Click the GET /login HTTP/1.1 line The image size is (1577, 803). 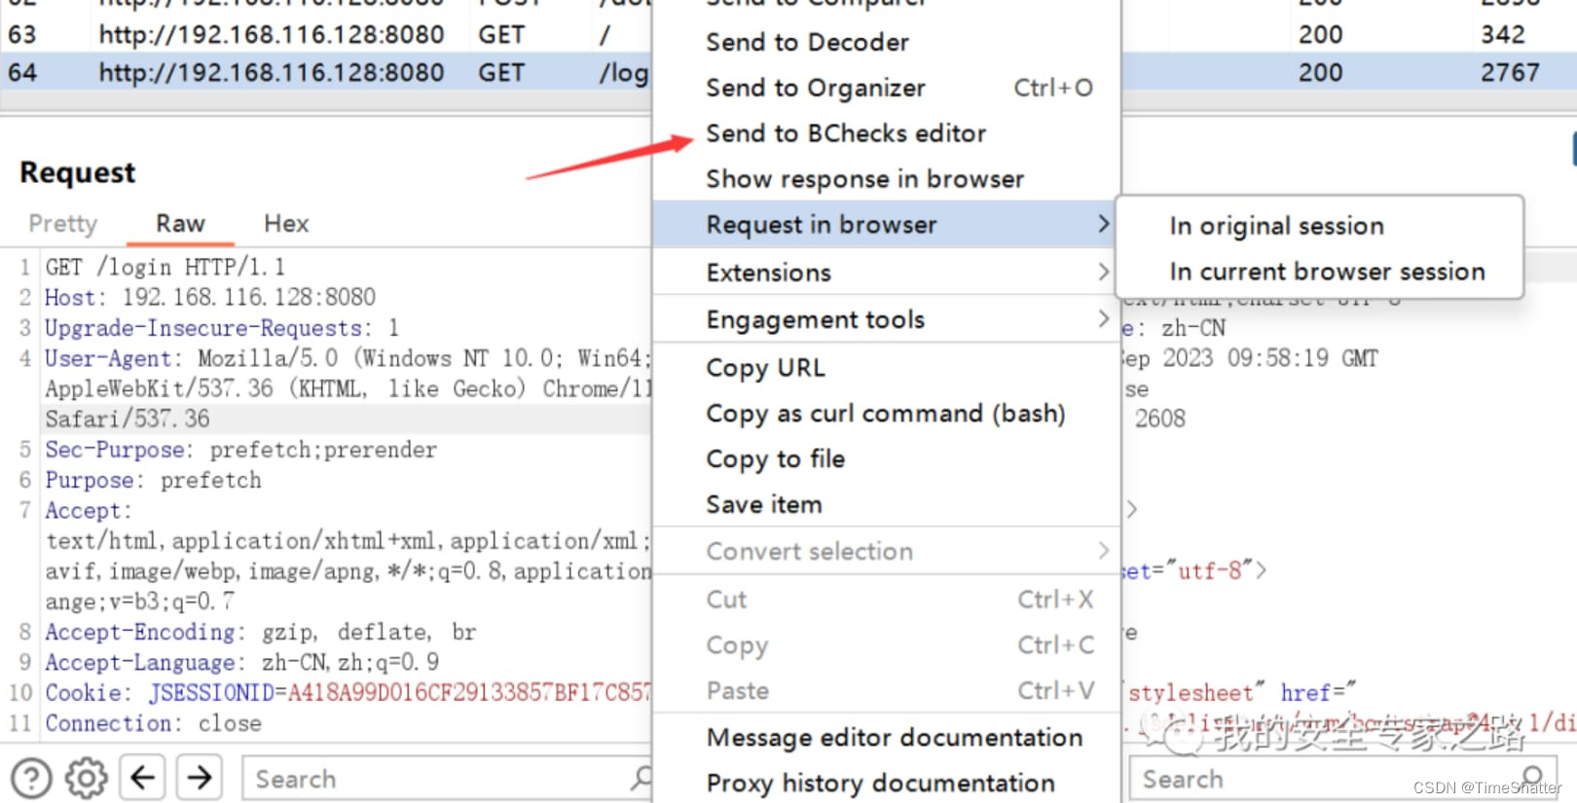click(x=165, y=267)
